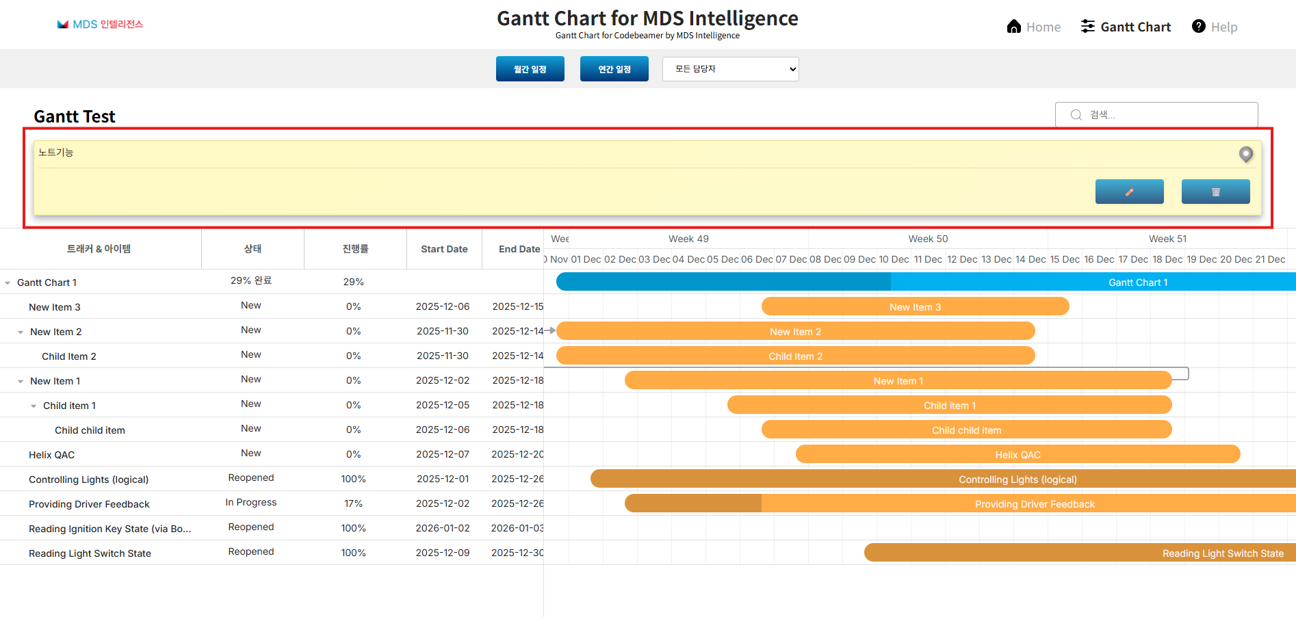Click the magnifying glass search icon
This screenshot has height=617, width=1296.
pyautogui.click(x=1076, y=114)
